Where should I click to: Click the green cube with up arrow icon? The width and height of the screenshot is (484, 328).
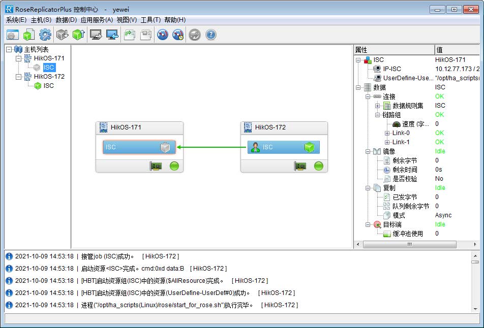pos(79,35)
